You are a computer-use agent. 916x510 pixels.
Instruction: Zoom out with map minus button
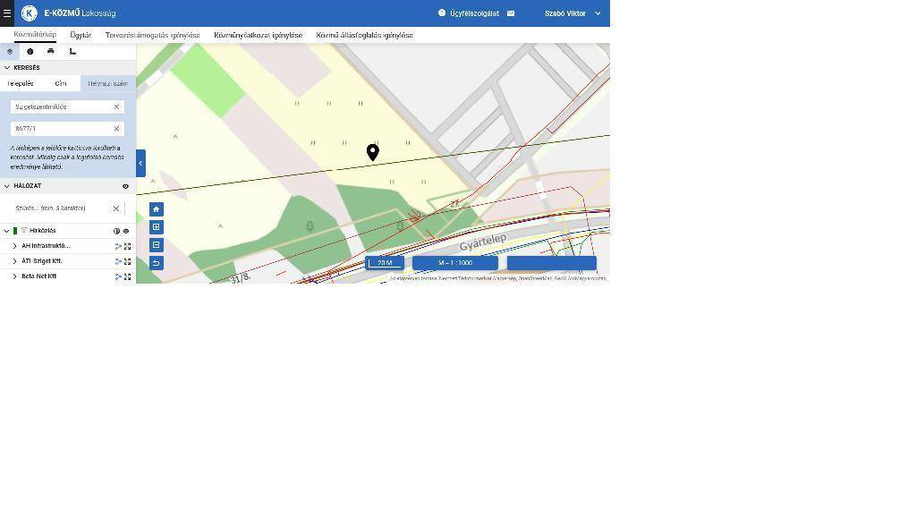156,245
